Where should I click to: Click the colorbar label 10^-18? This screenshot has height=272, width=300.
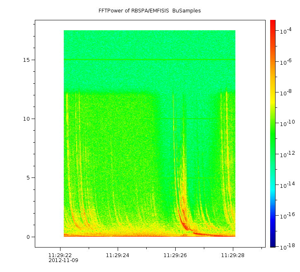pos(288,247)
